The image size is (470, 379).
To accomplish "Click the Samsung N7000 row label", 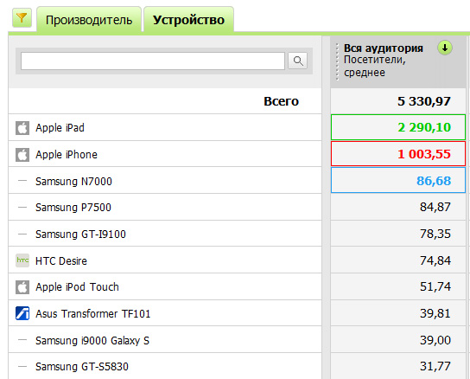I will [x=73, y=181].
